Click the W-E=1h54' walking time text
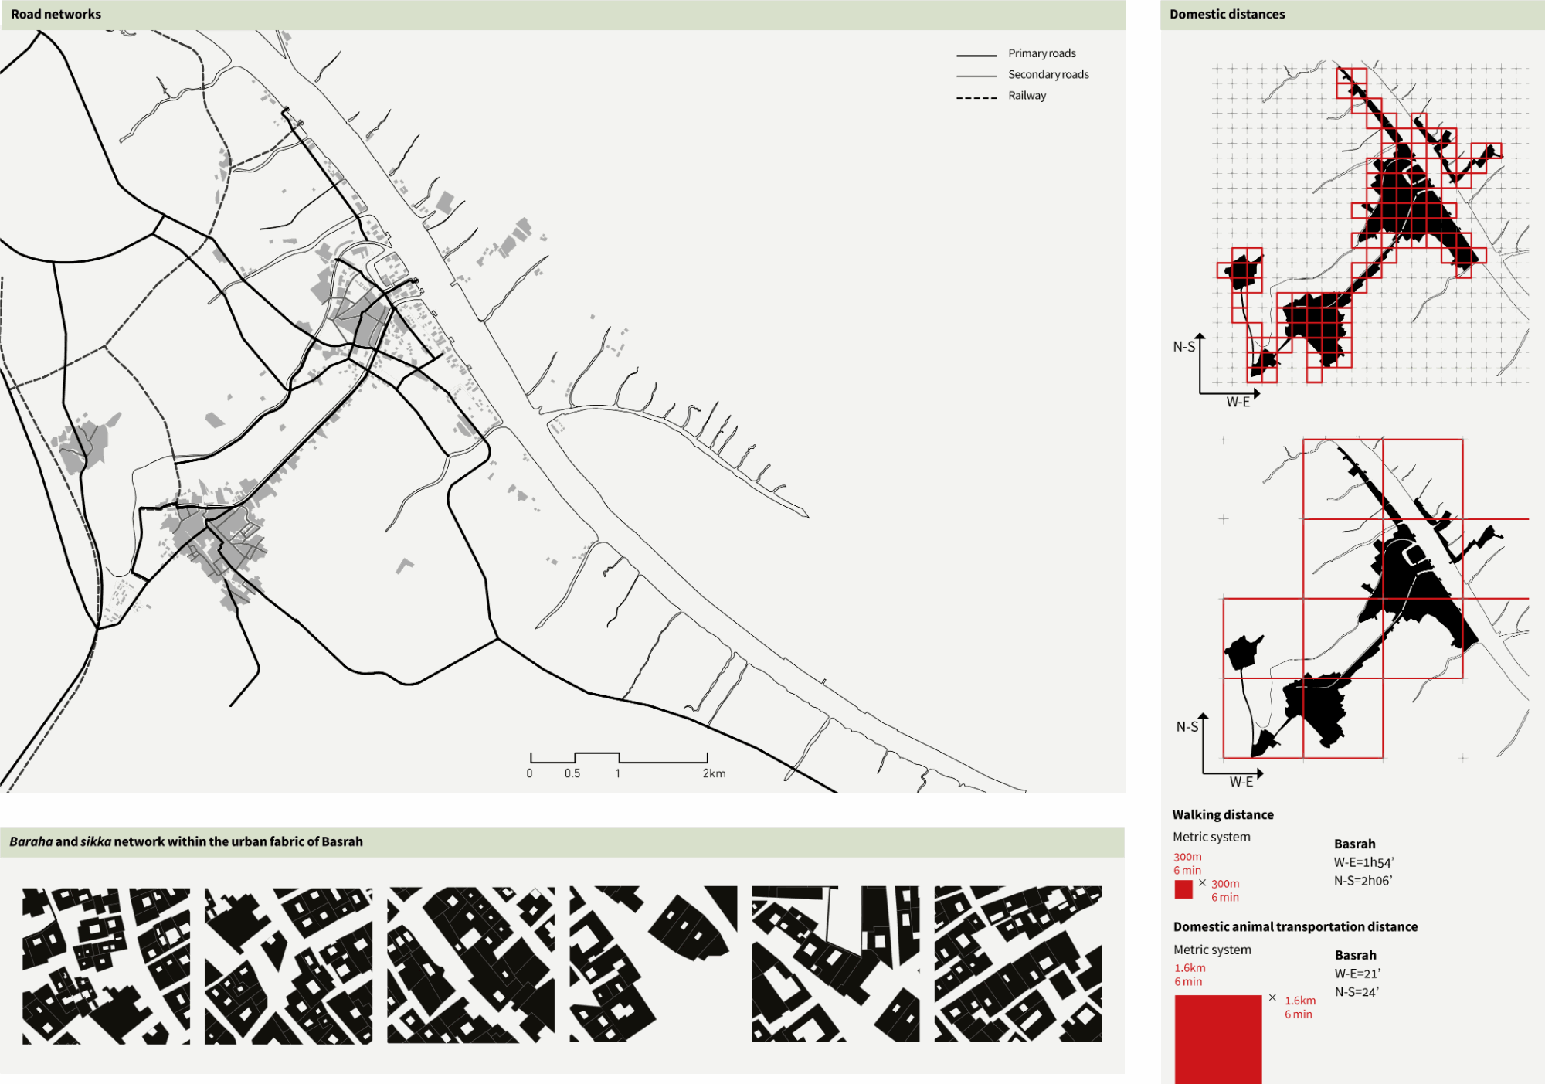 click(1363, 862)
